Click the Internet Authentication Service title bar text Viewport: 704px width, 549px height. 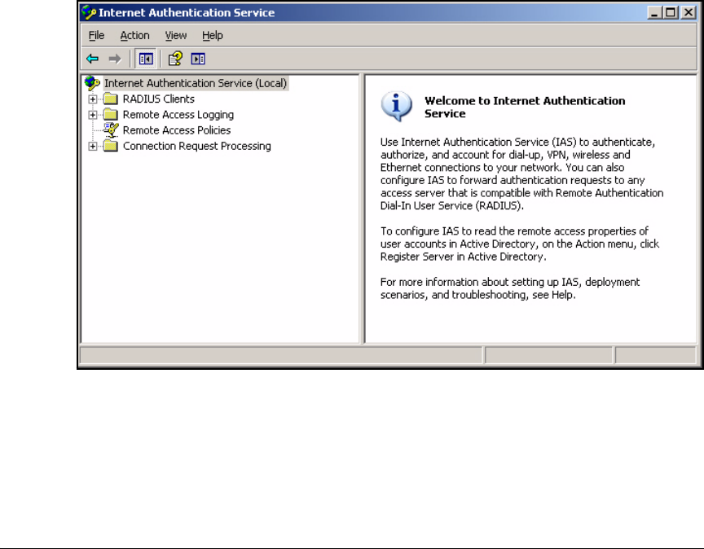(187, 12)
